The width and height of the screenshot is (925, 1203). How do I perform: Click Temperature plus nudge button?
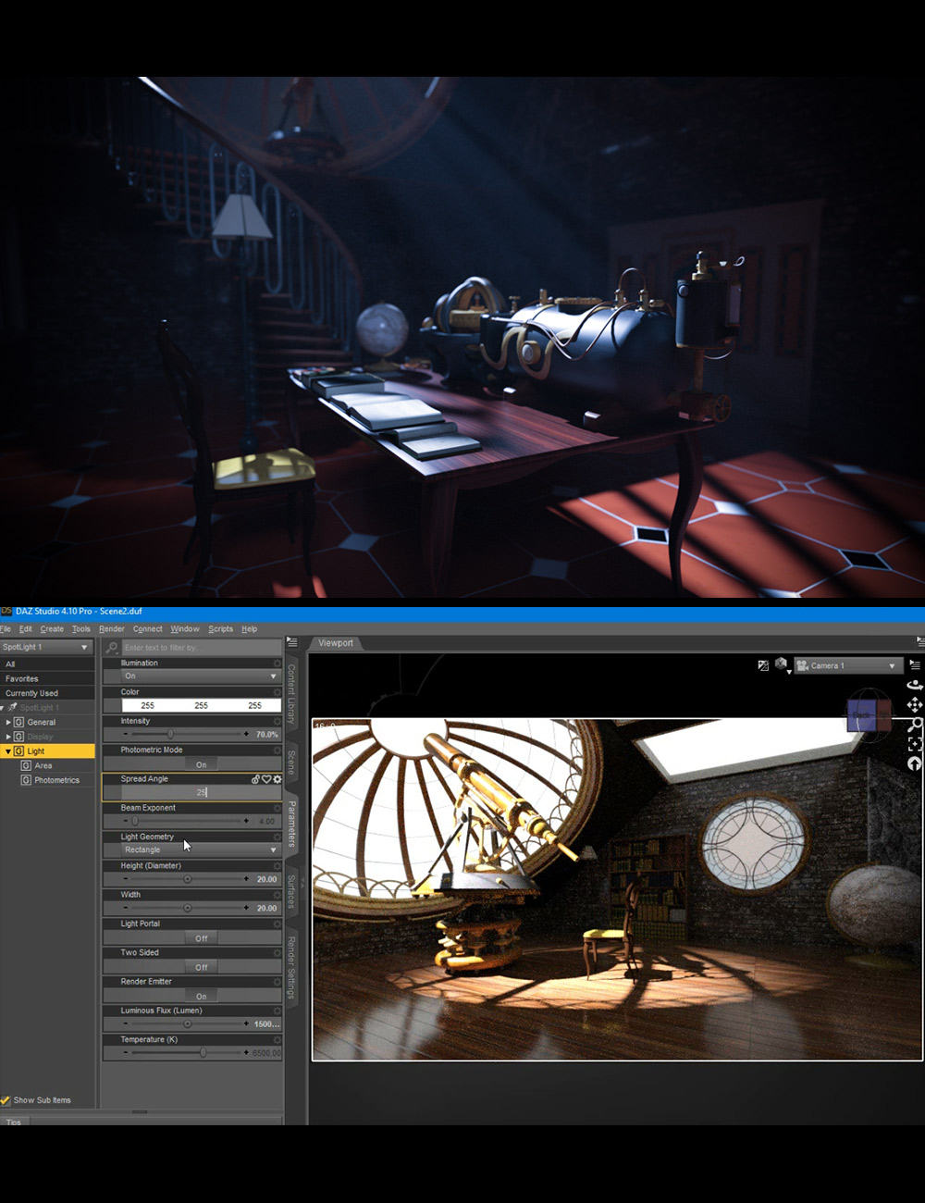click(246, 1053)
